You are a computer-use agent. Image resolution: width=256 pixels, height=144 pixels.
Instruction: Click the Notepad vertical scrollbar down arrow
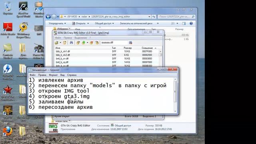pos(175,111)
